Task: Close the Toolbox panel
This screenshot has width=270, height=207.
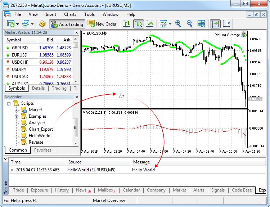Action: coord(5,159)
